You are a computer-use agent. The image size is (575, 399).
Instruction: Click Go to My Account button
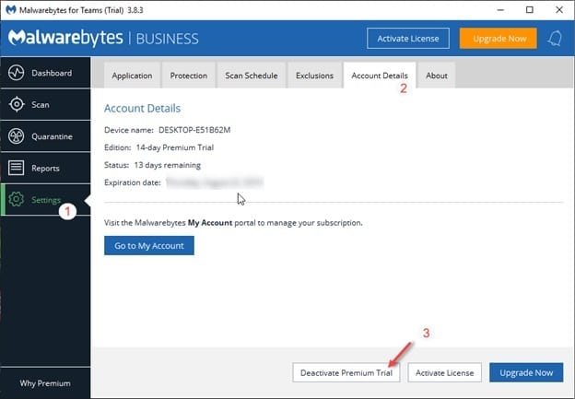tap(149, 245)
